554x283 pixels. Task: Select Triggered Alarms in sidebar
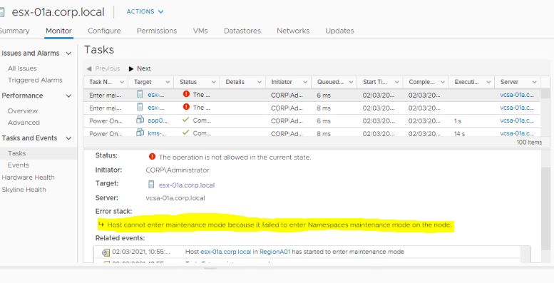(x=35, y=81)
